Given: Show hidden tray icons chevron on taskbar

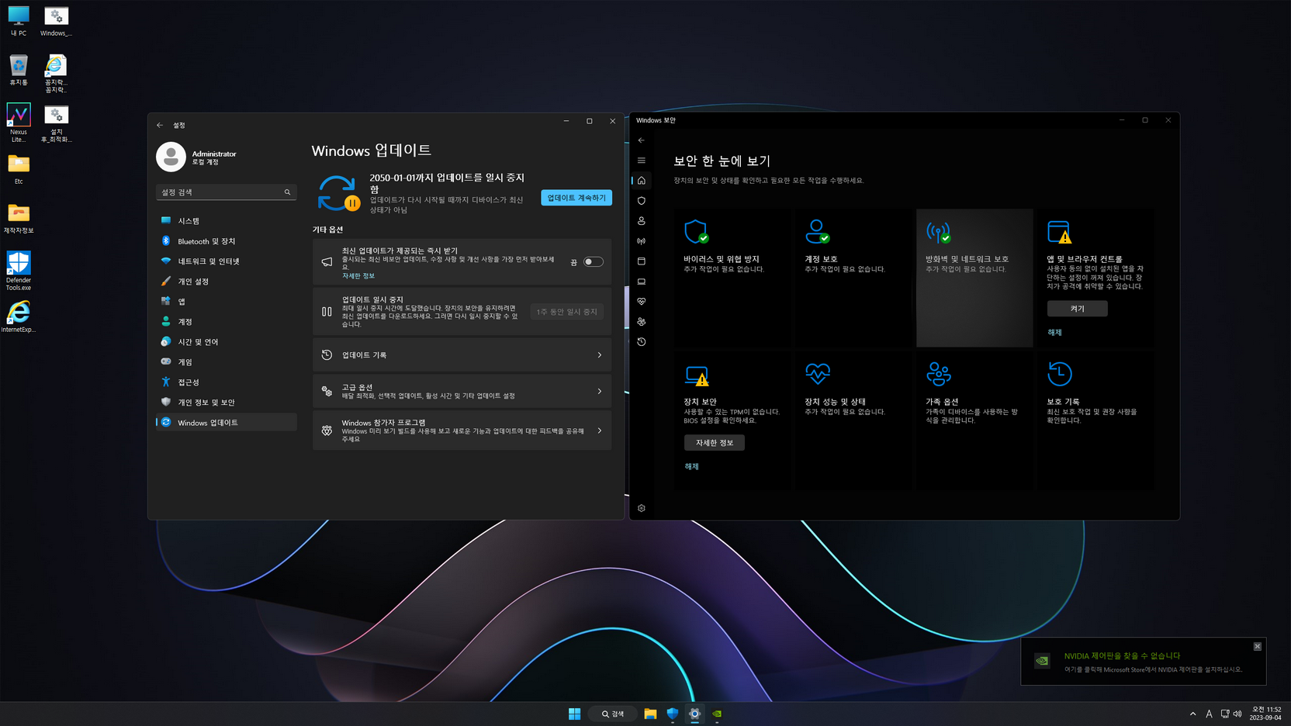Looking at the screenshot, I should pyautogui.click(x=1192, y=714).
